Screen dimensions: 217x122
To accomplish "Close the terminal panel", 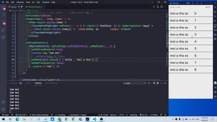I will [165, 83].
